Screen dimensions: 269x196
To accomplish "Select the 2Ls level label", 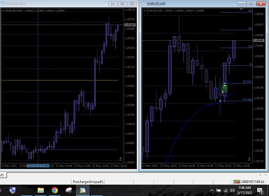I will (250, 46).
